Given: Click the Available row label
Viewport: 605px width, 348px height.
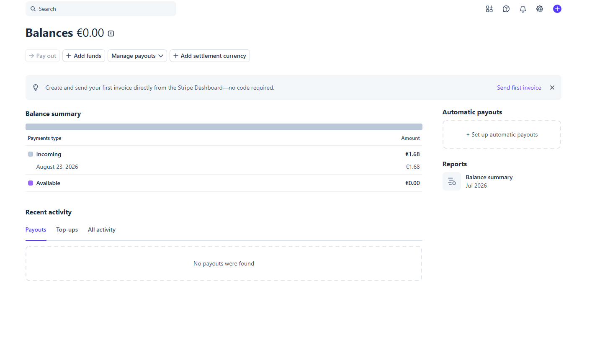Looking at the screenshot, I should tap(48, 183).
